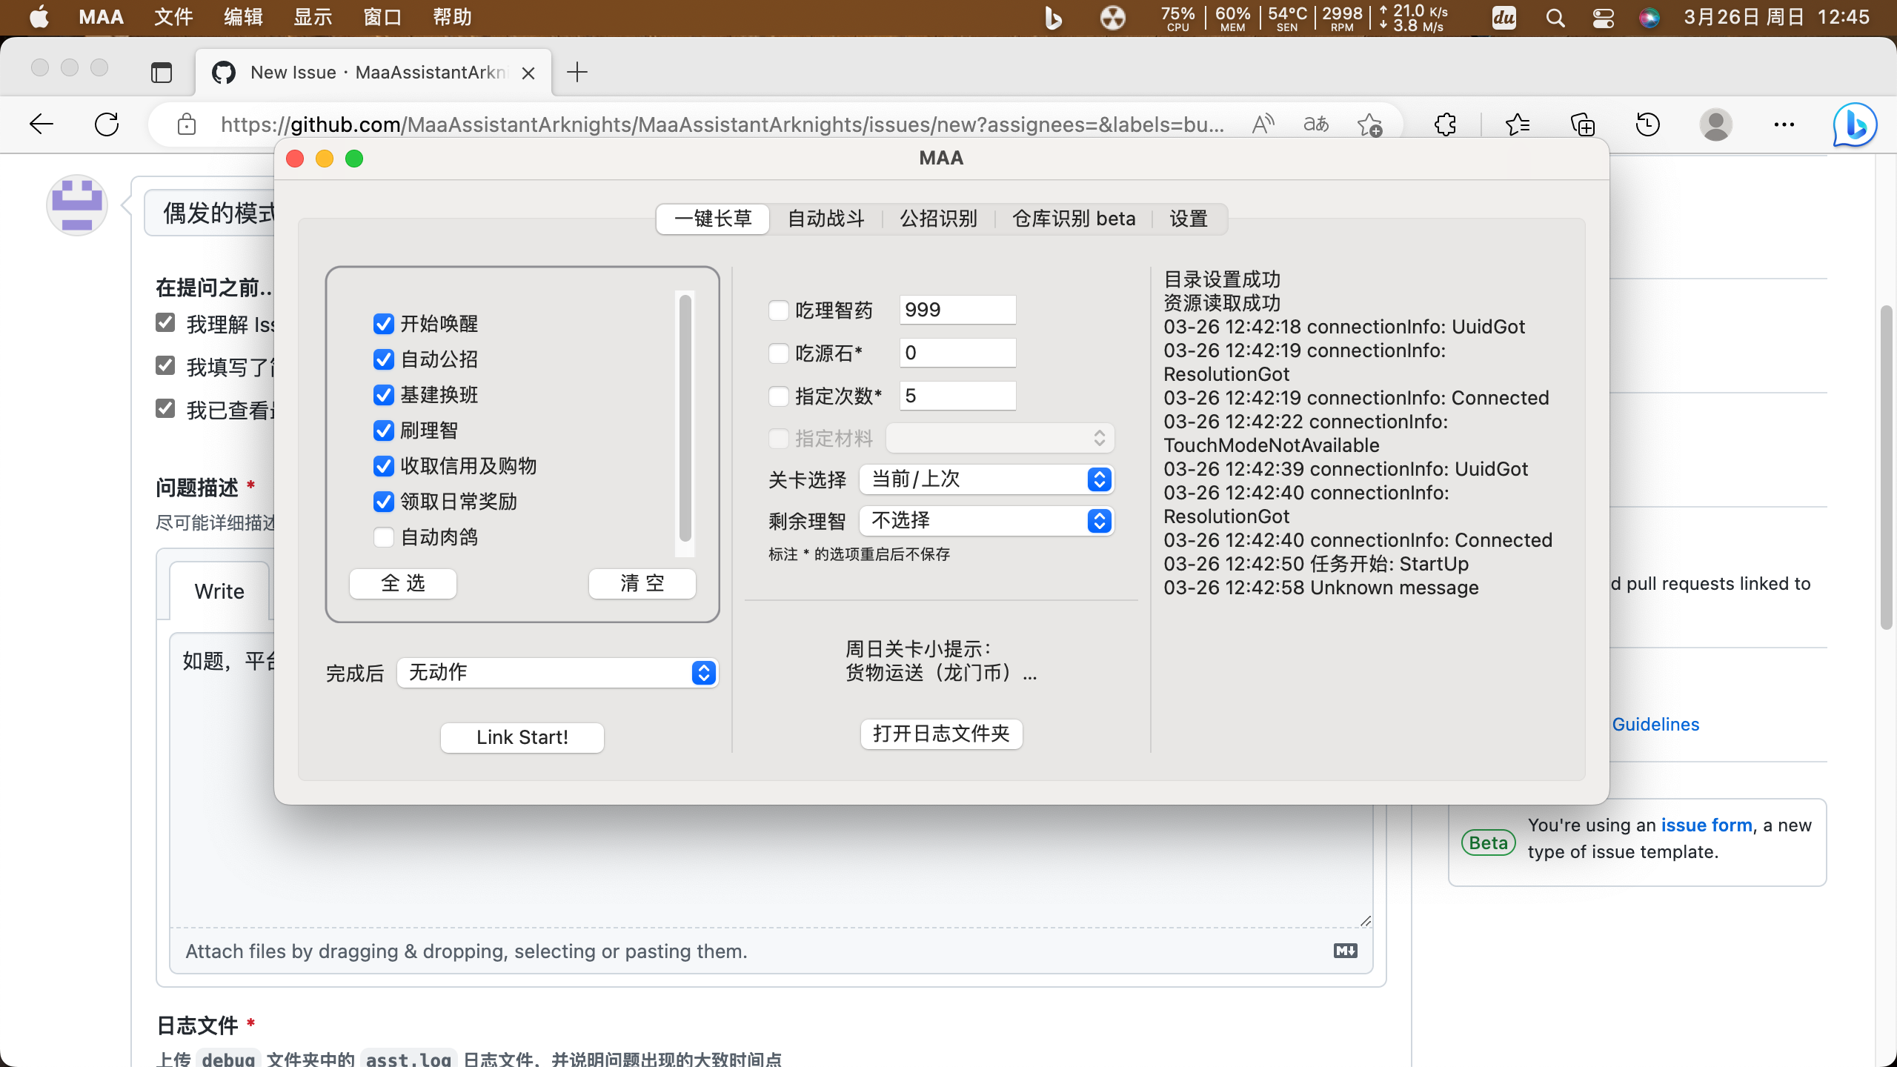This screenshot has height=1067, width=1897.
Task: Enable the 自动肉鸽 checkbox
Action: pos(383,537)
